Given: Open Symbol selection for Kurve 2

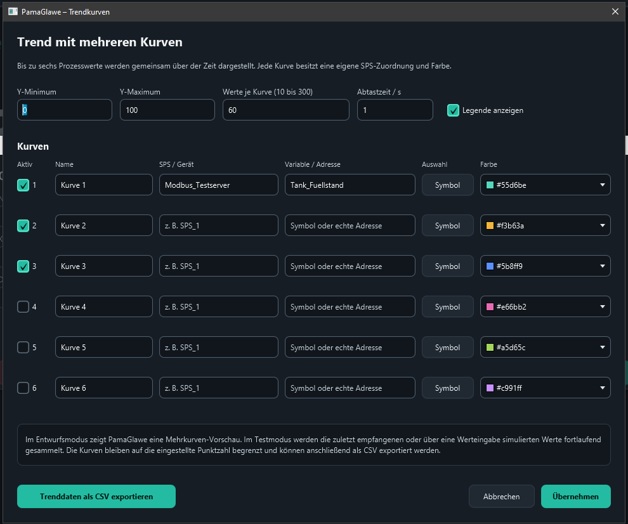Looking at the screenshot, I should coord(447,226).
